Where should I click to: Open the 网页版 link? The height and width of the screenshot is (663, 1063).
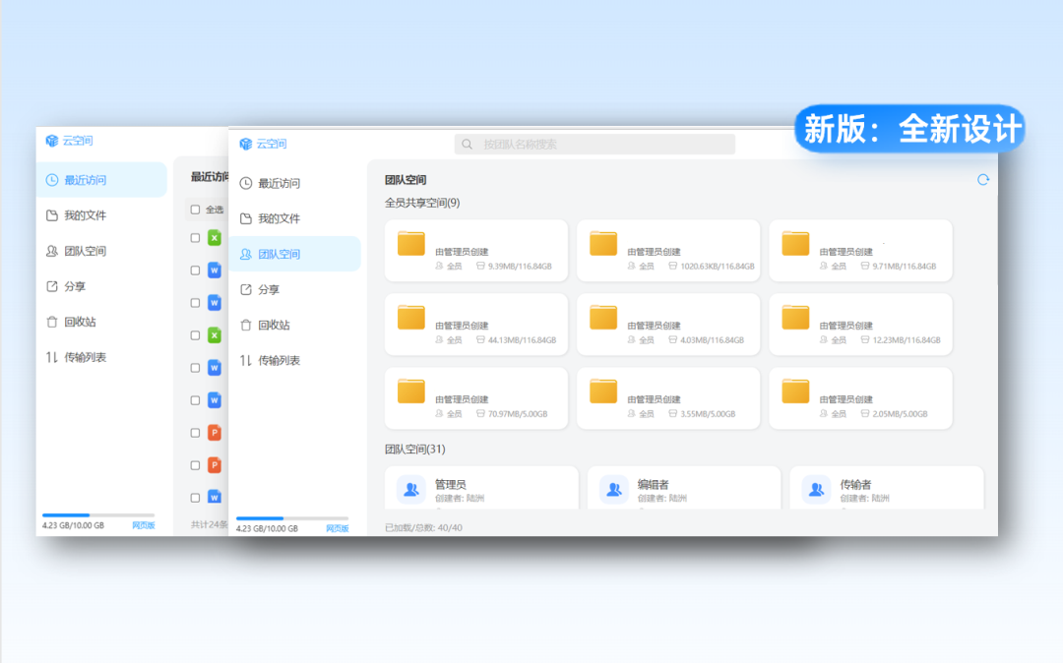[x=337, y=526]
